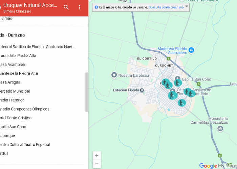The image size is (237, 169).
Task: Click the Maderera Florida shopping pin
Action: click(191, 50)
